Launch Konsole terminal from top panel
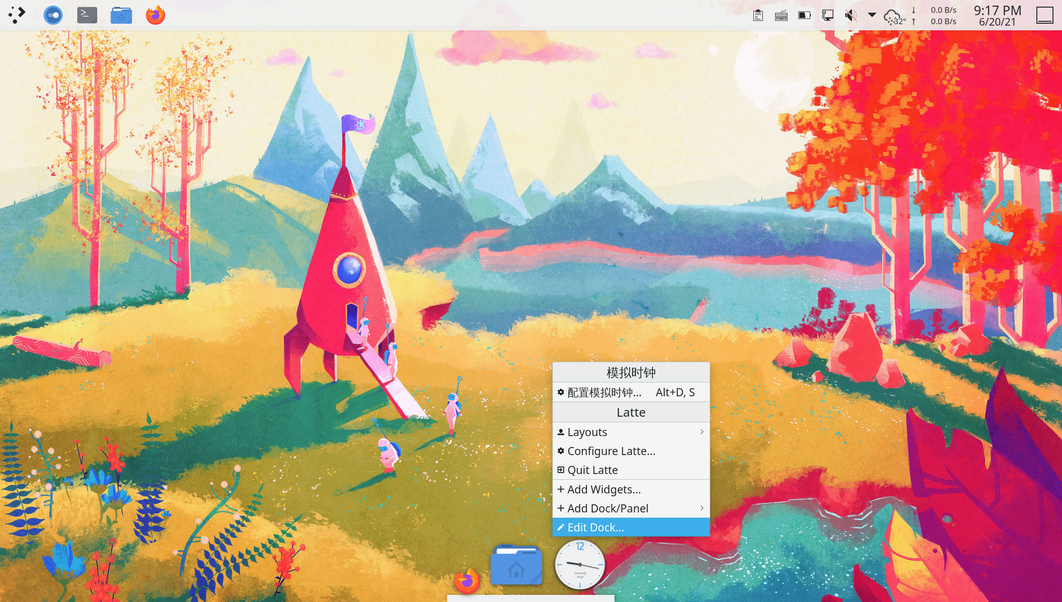 click(x=87, y=15)
